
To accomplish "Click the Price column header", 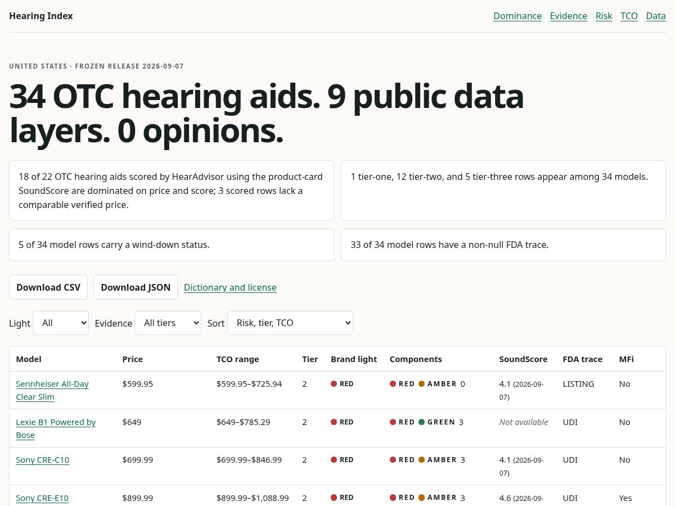I will click(133, 359).
